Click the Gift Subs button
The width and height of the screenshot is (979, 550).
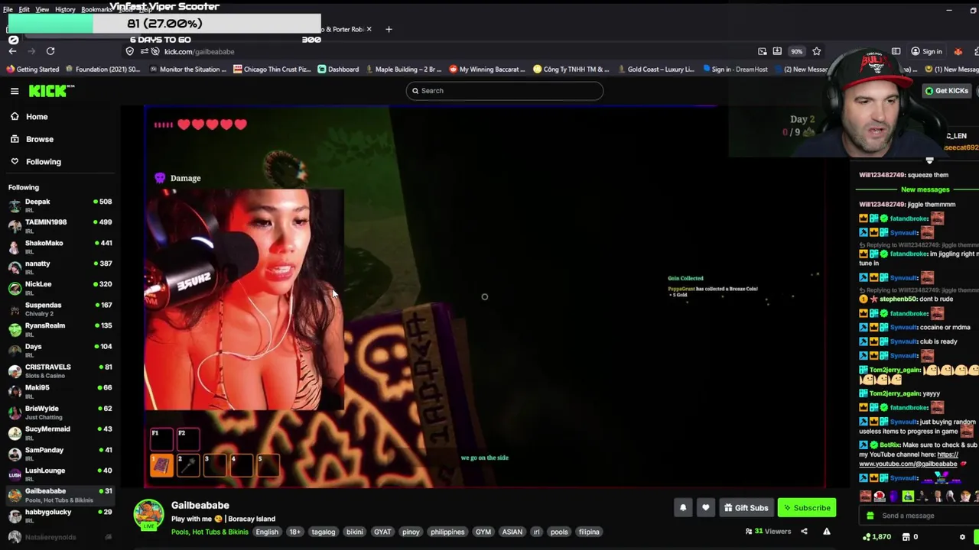point(746,508)
